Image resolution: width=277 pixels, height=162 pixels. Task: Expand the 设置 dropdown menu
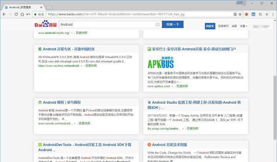(x=244, y=26)
